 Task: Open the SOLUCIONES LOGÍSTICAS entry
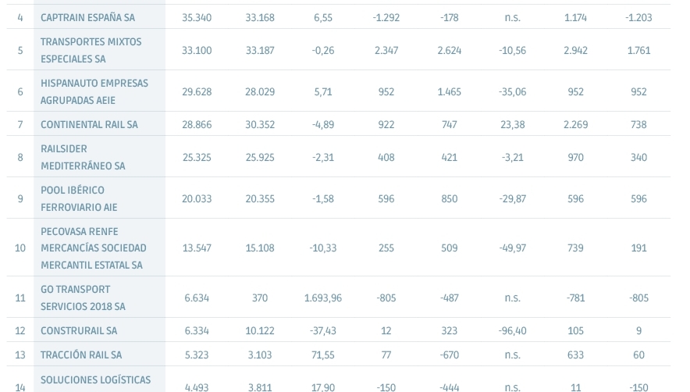[95, 380]
